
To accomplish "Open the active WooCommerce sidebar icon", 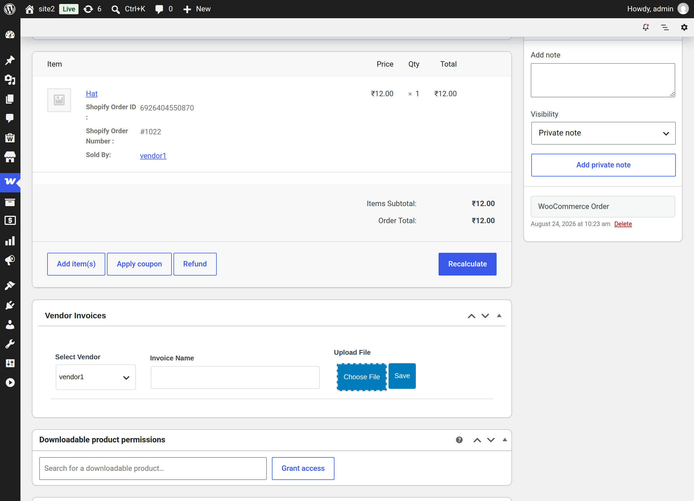I will pos(10,182).
